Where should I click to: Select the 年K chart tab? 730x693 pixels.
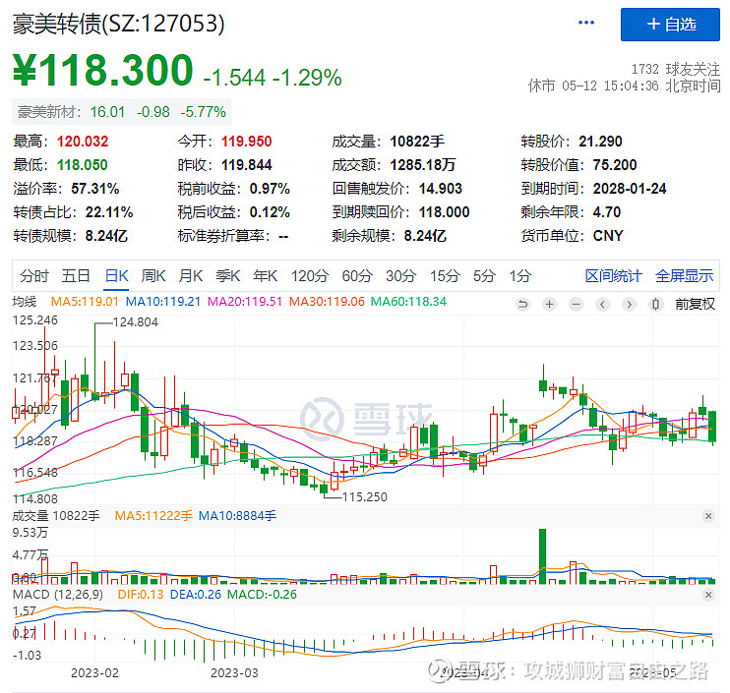[265, 276]
